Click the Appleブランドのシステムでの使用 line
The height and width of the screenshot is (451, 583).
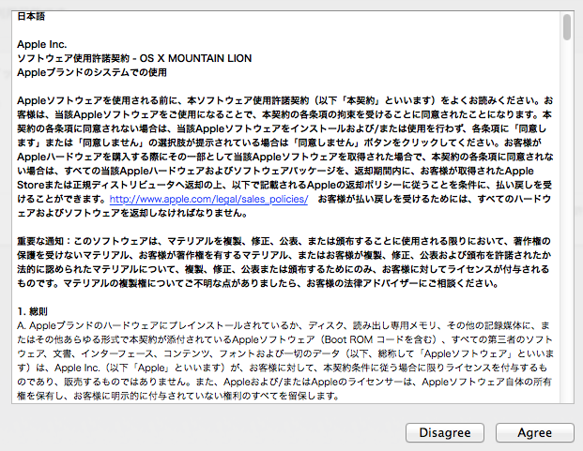point(92,72)
